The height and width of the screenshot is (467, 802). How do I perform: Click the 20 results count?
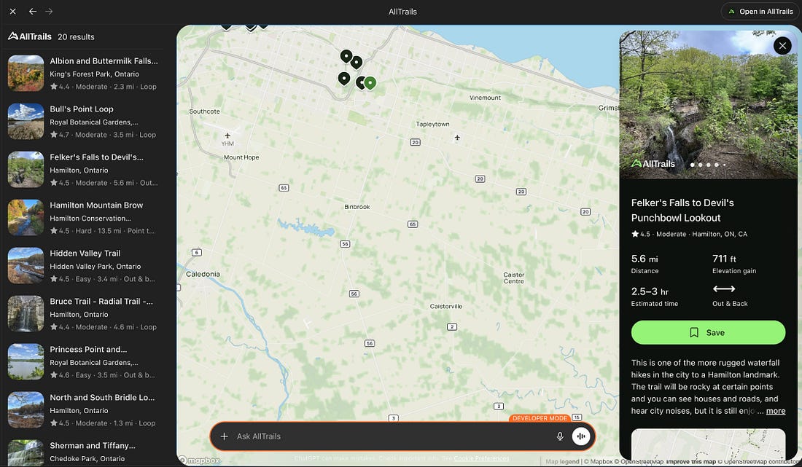[x=76, y=36]
